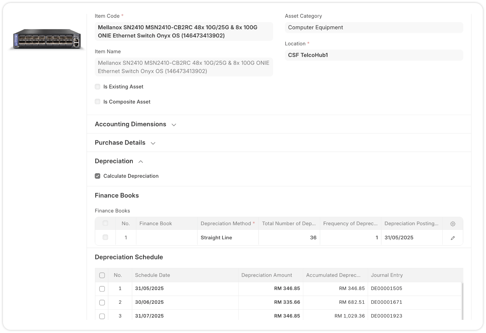The image size is (486, 333).
Task: Check the Finance Books row 1 checkbox
Action: [x=105, y=237]
